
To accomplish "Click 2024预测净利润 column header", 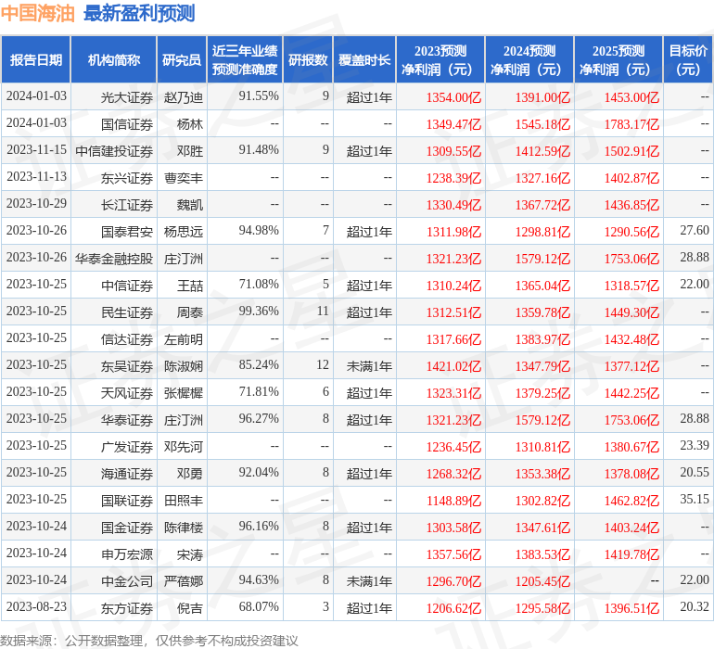I will pyautogui.click(x=529, y=59).
